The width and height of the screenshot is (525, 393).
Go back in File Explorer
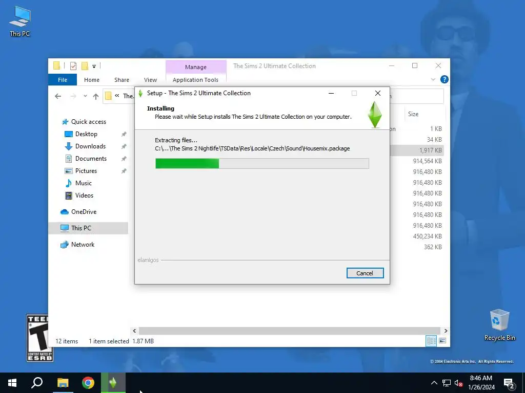pyautogui.click(x=58, y=96)
